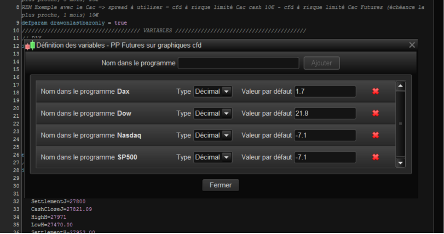Screen dimensions: 444x234
Task: Edit the Dax default value field
Action: (x=325, y=92)
